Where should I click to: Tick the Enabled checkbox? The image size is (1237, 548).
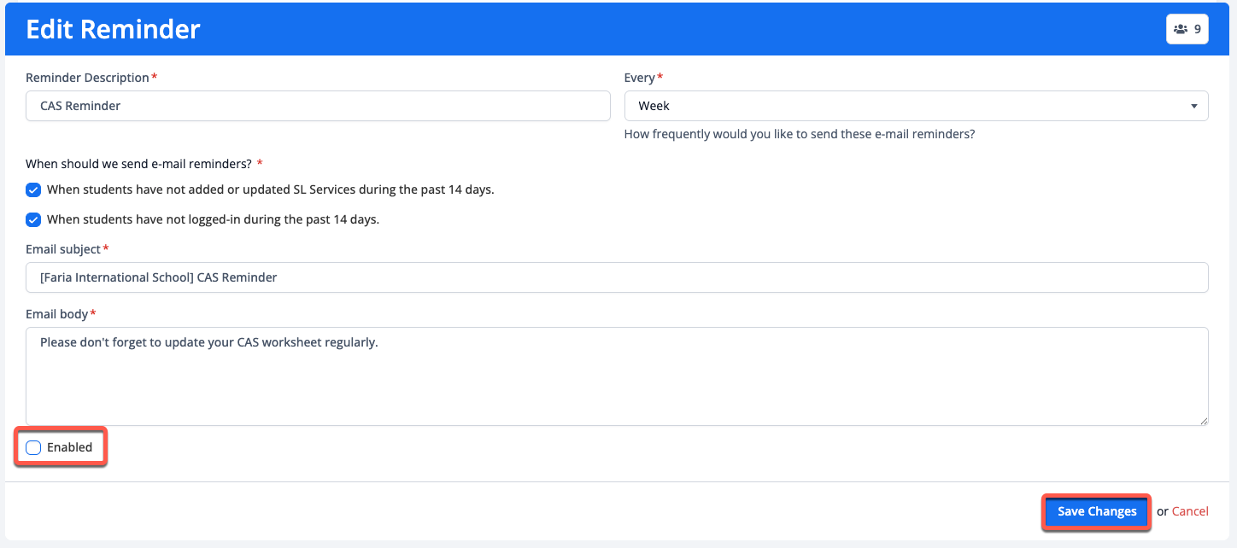click(x=33, y=448)
